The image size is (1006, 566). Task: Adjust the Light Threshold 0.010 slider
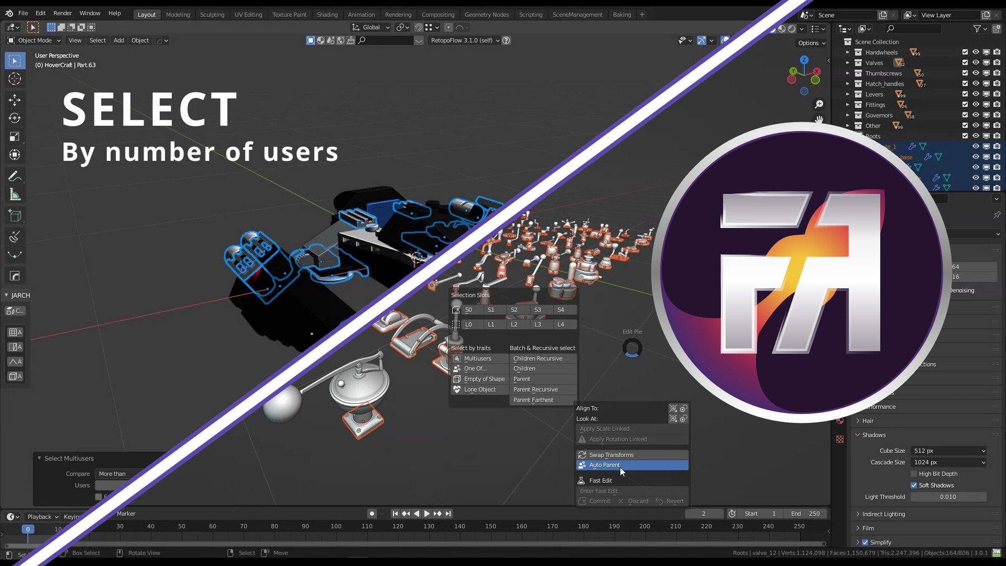pos(948,497)
